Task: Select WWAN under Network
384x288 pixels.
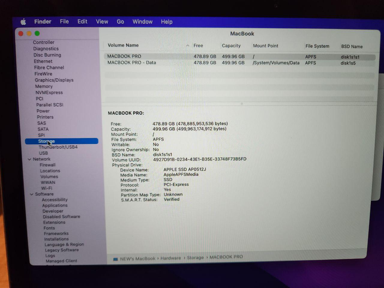Action: [48, 182]
